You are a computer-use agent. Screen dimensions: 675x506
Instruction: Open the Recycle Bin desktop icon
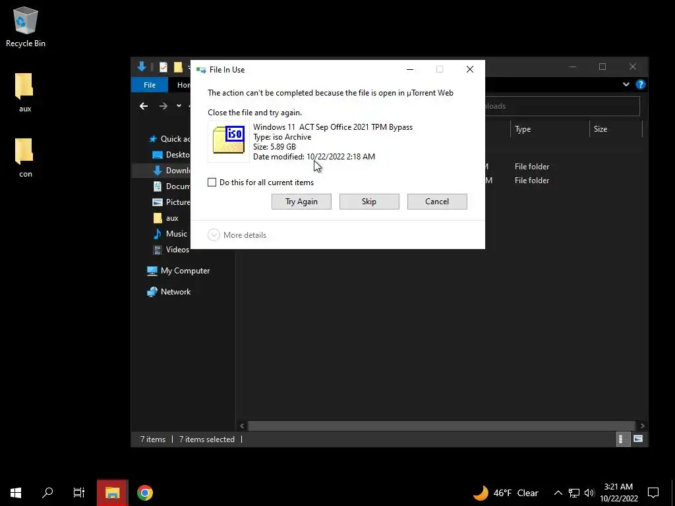[26, 26]
